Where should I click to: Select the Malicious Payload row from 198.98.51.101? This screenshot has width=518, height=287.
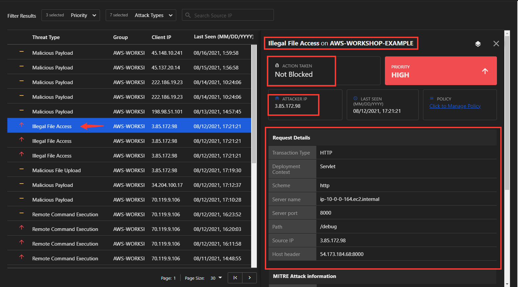129,111
